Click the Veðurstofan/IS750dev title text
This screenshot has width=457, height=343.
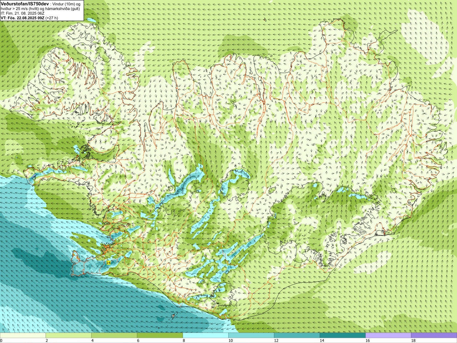coord(25,3)
